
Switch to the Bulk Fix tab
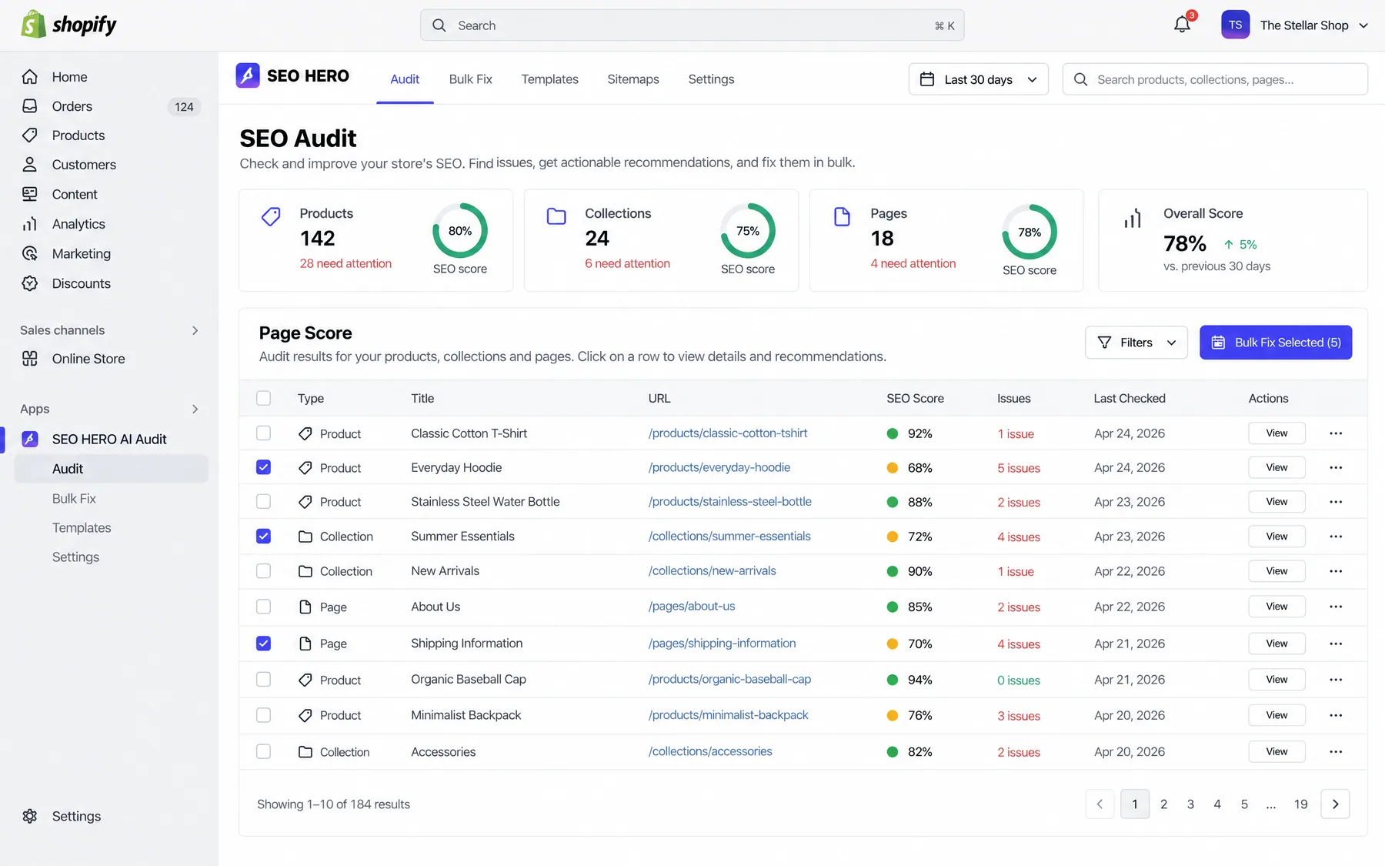[x=470, y=79]
